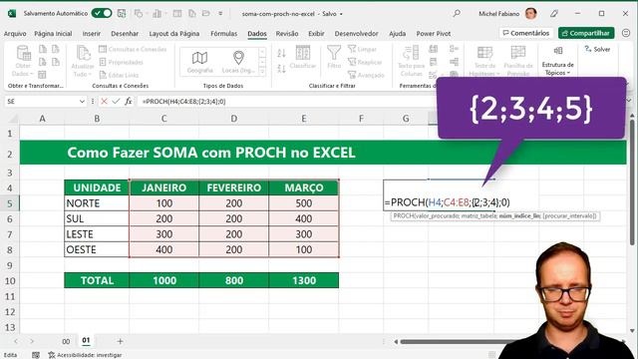638x359 pixels.
Task: Open the Arquivo menu
Action: coord(15,33)
